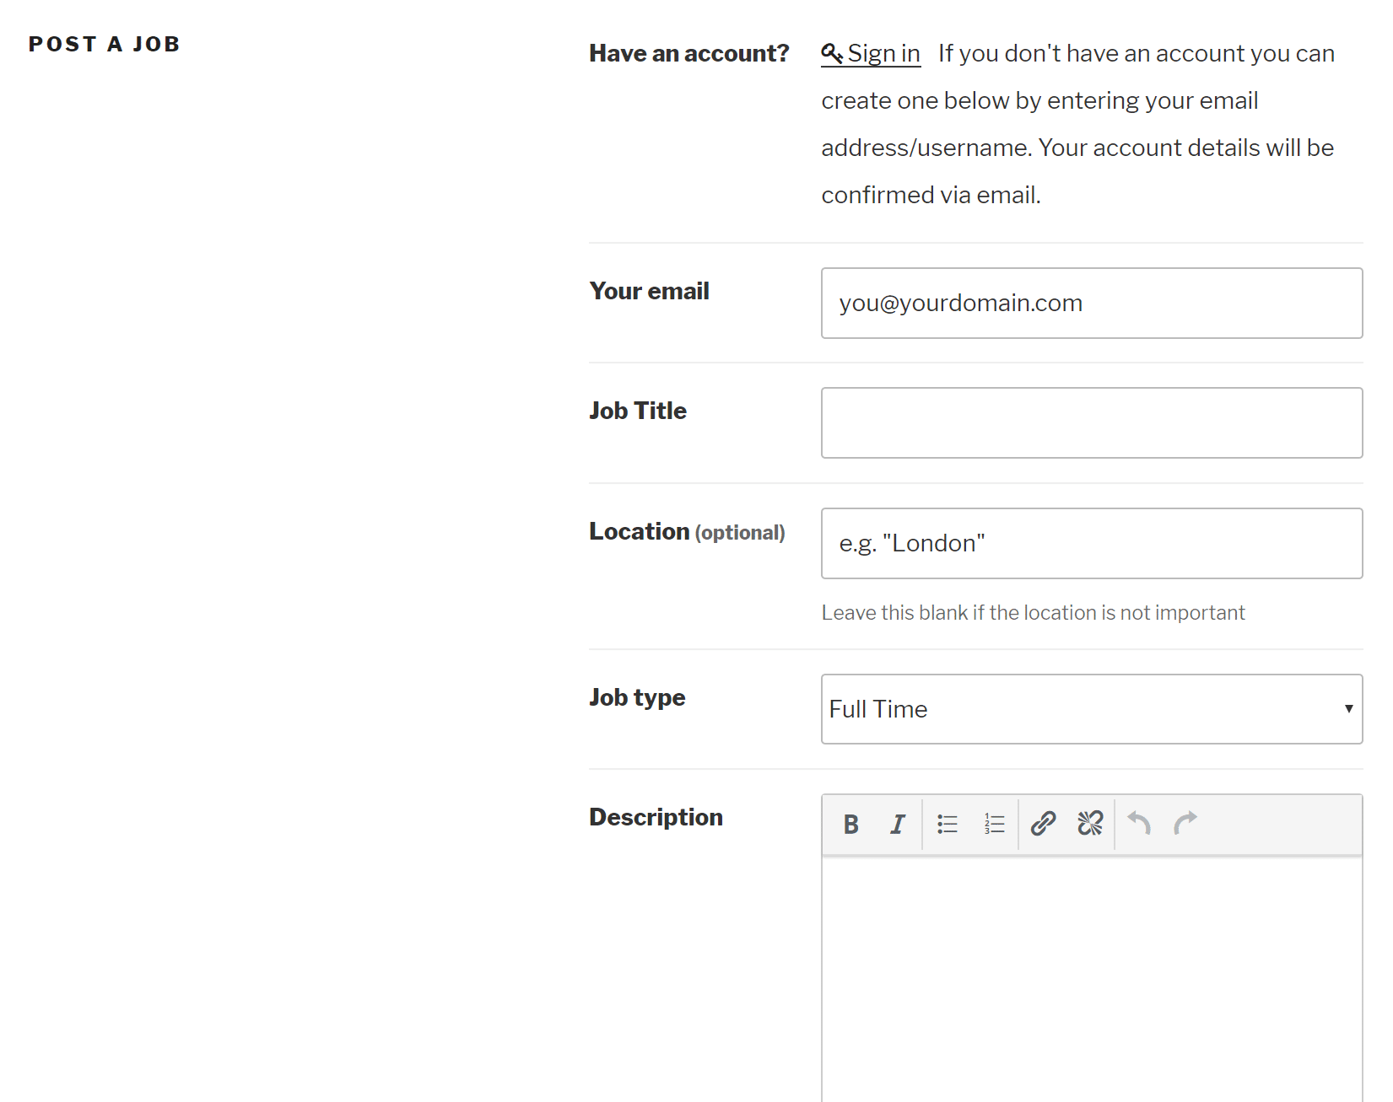Image resolution: width=1393 pixels, height=1102 pixels.
Task: Insert a bulleted list in the description
Action: (x=947, y=824)
